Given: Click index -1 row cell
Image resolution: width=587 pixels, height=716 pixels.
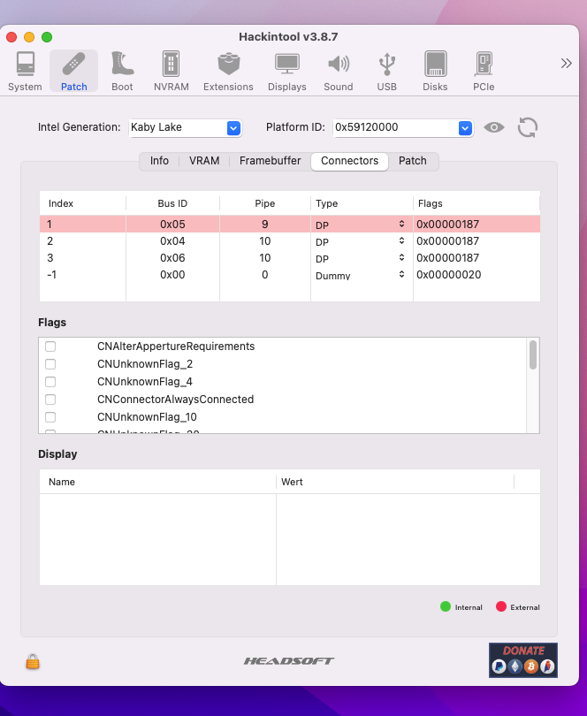Looking at the screenshot, I should click(x=83, y=275).
